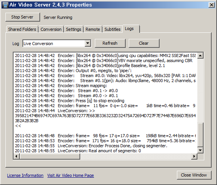This screenshot has width=217, height=185.
Task: Open the Subtitles tab
Action: tap(113, 29)
